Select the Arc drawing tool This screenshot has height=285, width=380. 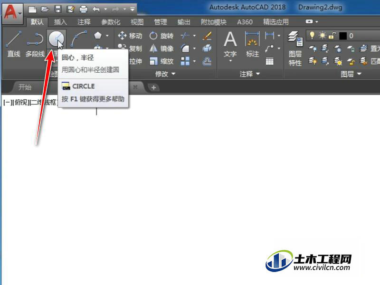(79, 39)
